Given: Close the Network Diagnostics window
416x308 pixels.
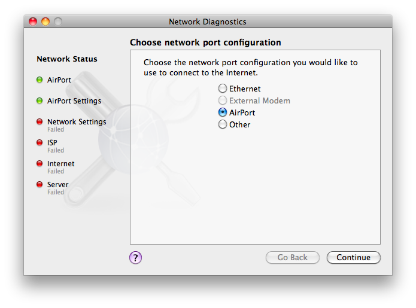Looking at the screenshot, I should [34, 22].
